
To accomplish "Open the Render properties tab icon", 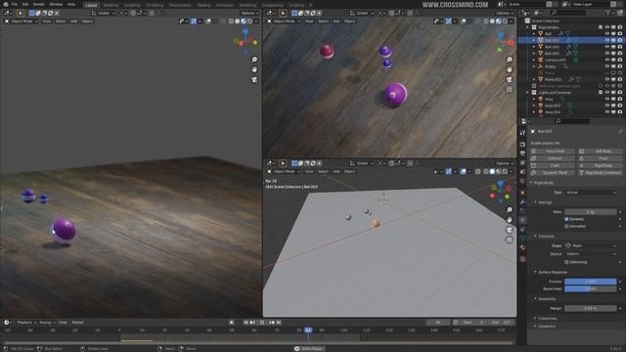I will tap(523, 144).
